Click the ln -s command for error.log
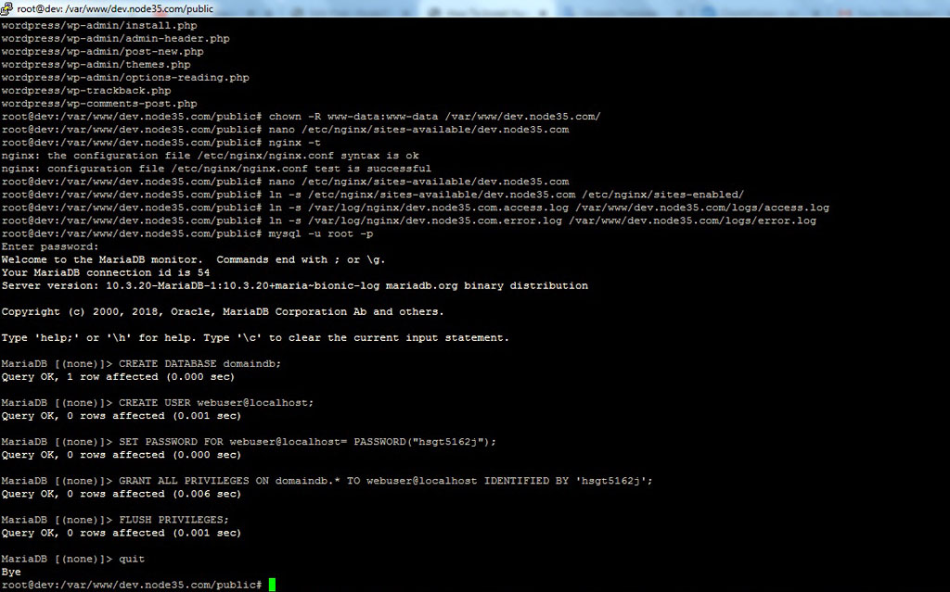 click(x=542, y=220)
